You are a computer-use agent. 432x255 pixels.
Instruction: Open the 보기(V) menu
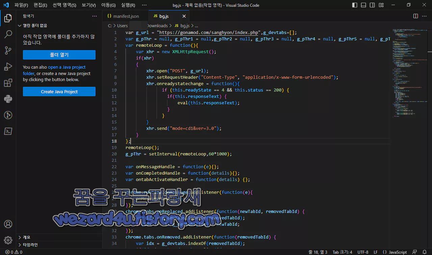pos(89,5)
